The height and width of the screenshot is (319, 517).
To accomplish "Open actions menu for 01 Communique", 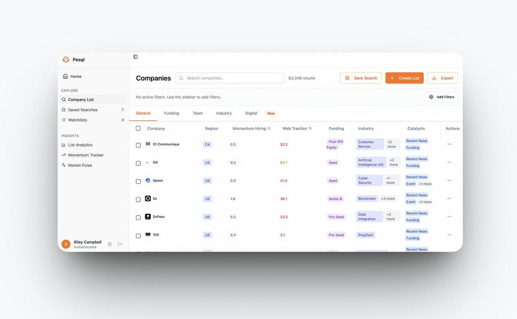I will (449, 144).
